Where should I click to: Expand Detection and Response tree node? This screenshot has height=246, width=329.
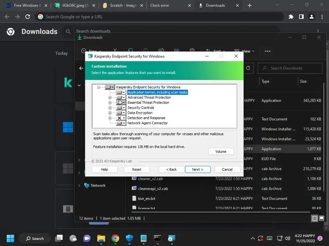[110, 118]
